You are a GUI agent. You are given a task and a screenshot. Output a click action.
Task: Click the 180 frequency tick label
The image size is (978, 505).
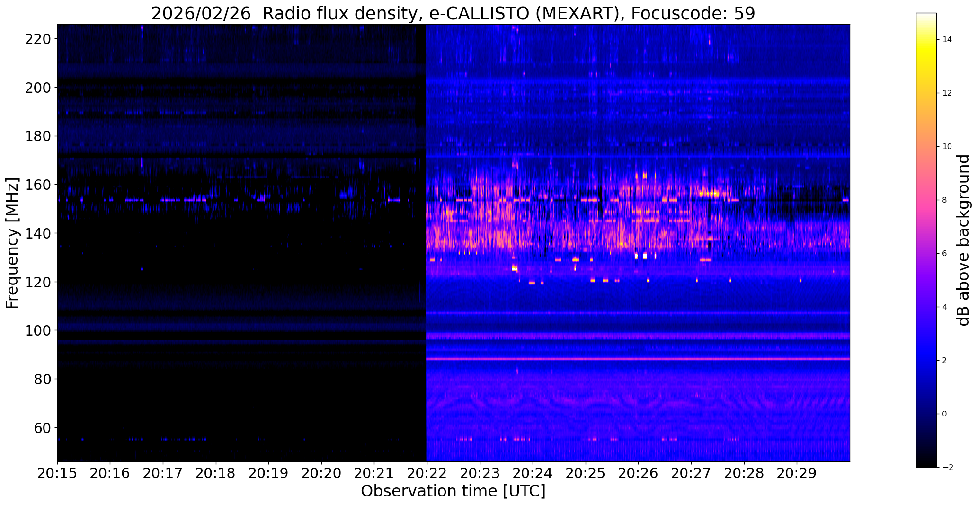(37, 136)
